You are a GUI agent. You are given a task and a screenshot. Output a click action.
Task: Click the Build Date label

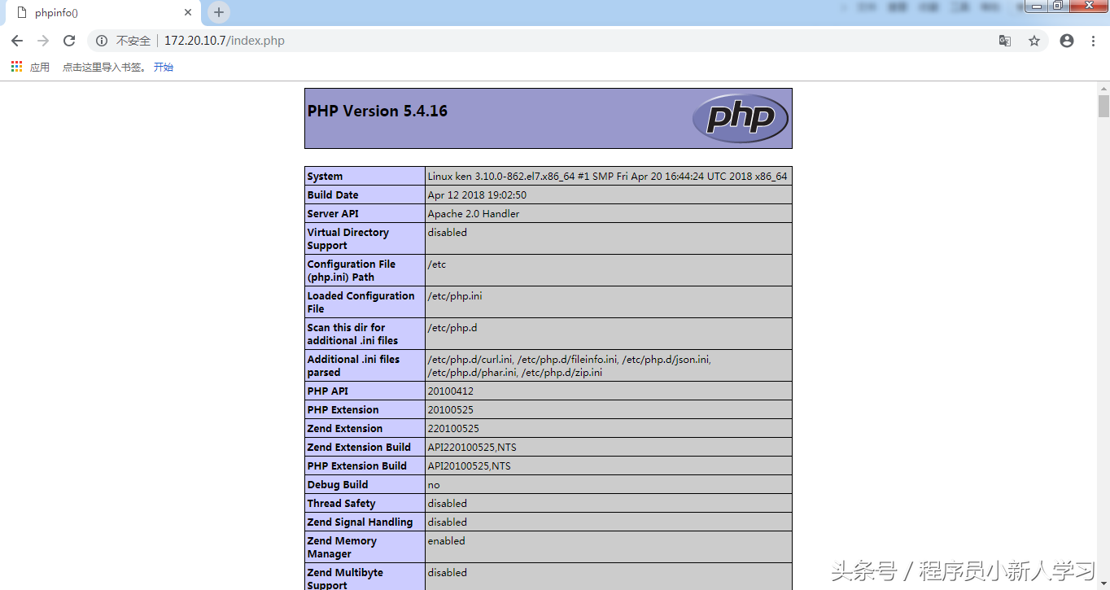(x=333, y=195)
